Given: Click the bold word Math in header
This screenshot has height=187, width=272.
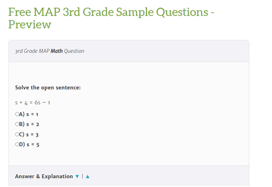Looking at the screenshot, I should click(x=57, y=51).
